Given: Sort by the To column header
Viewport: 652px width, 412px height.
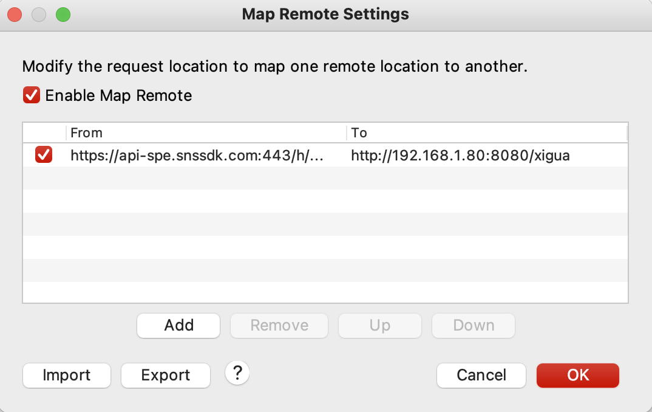Looking at the screenshot, I should tap(486, 132).
